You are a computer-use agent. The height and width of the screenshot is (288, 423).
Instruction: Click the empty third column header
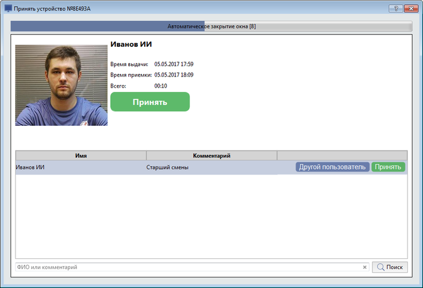(x=342, y=155)
